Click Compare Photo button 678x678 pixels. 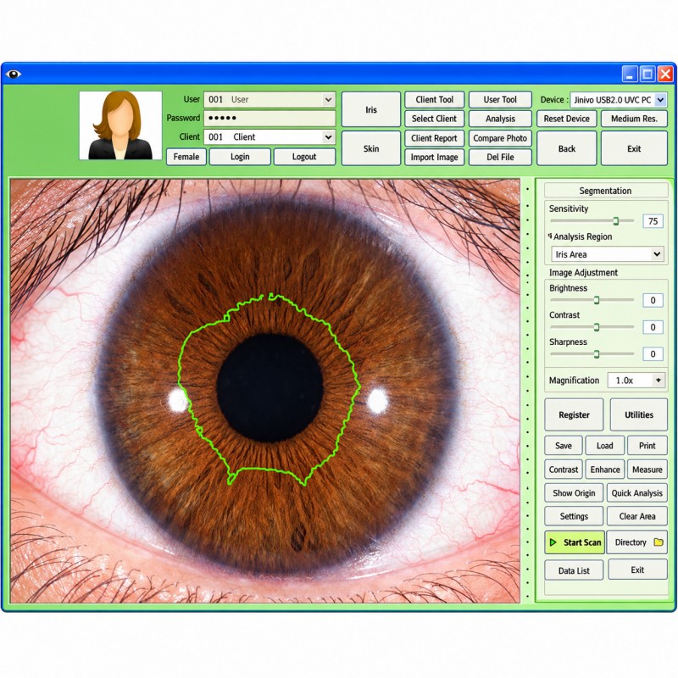500,138
